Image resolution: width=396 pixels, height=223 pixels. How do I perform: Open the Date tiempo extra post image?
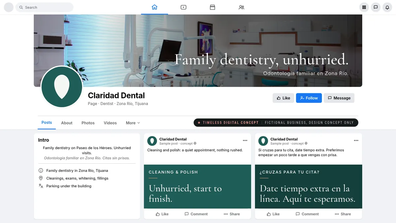(309, 187)
